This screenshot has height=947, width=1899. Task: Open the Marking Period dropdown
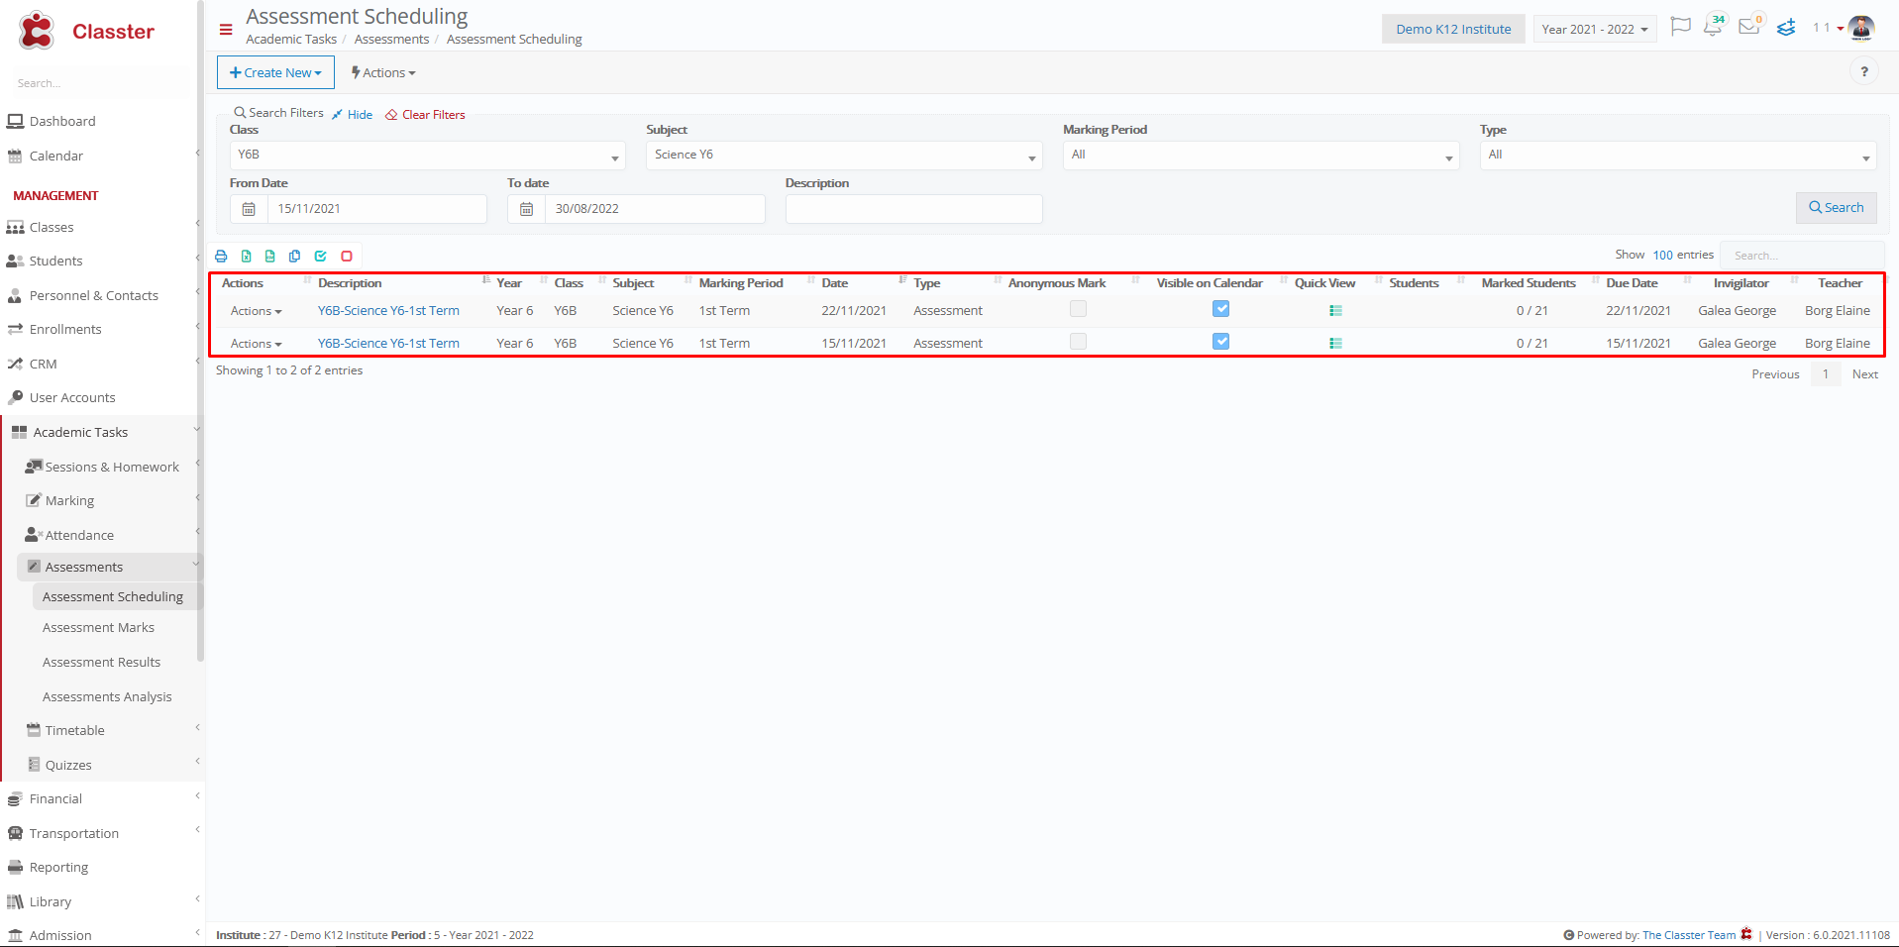[x=1261, y=156]
